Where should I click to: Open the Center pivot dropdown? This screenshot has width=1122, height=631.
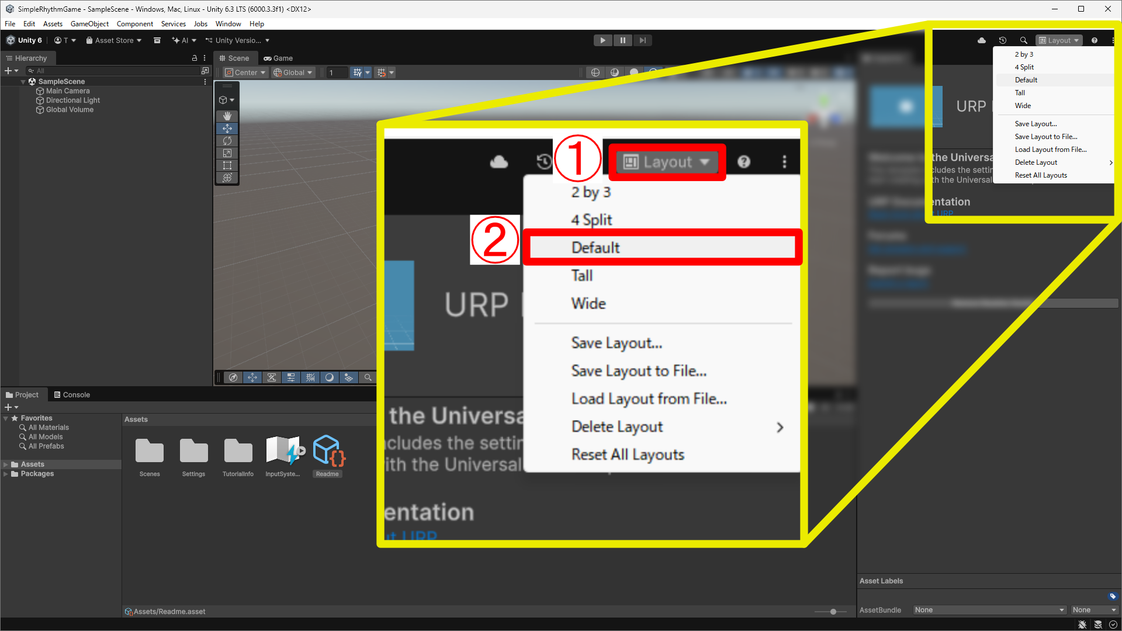point(246,72)
